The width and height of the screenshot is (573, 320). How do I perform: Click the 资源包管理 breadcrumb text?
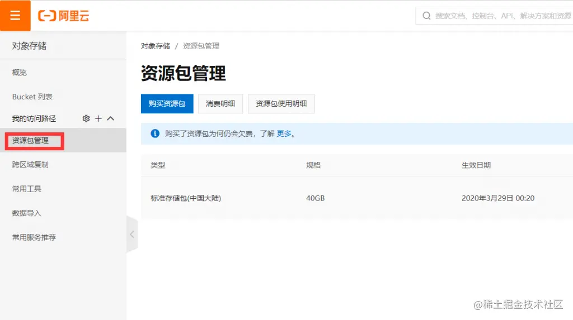pyautogui.click(x=201, y=46)
